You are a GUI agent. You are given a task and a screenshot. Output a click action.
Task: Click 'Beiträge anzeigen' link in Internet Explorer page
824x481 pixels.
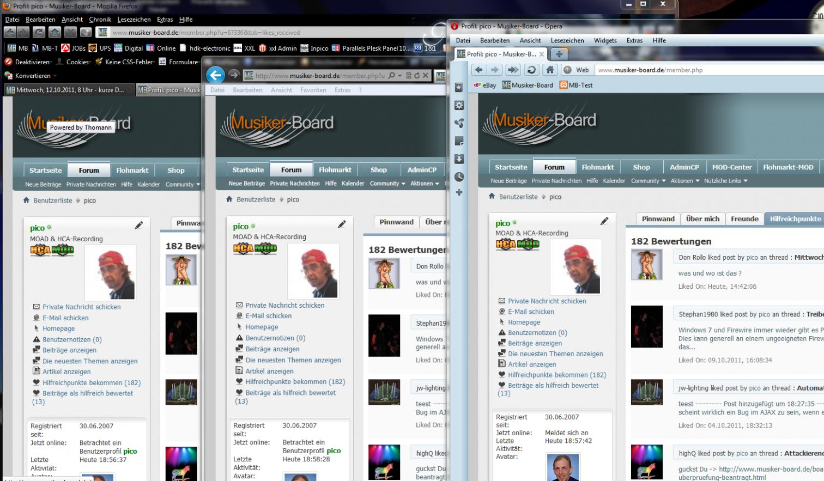click(272, 349)
